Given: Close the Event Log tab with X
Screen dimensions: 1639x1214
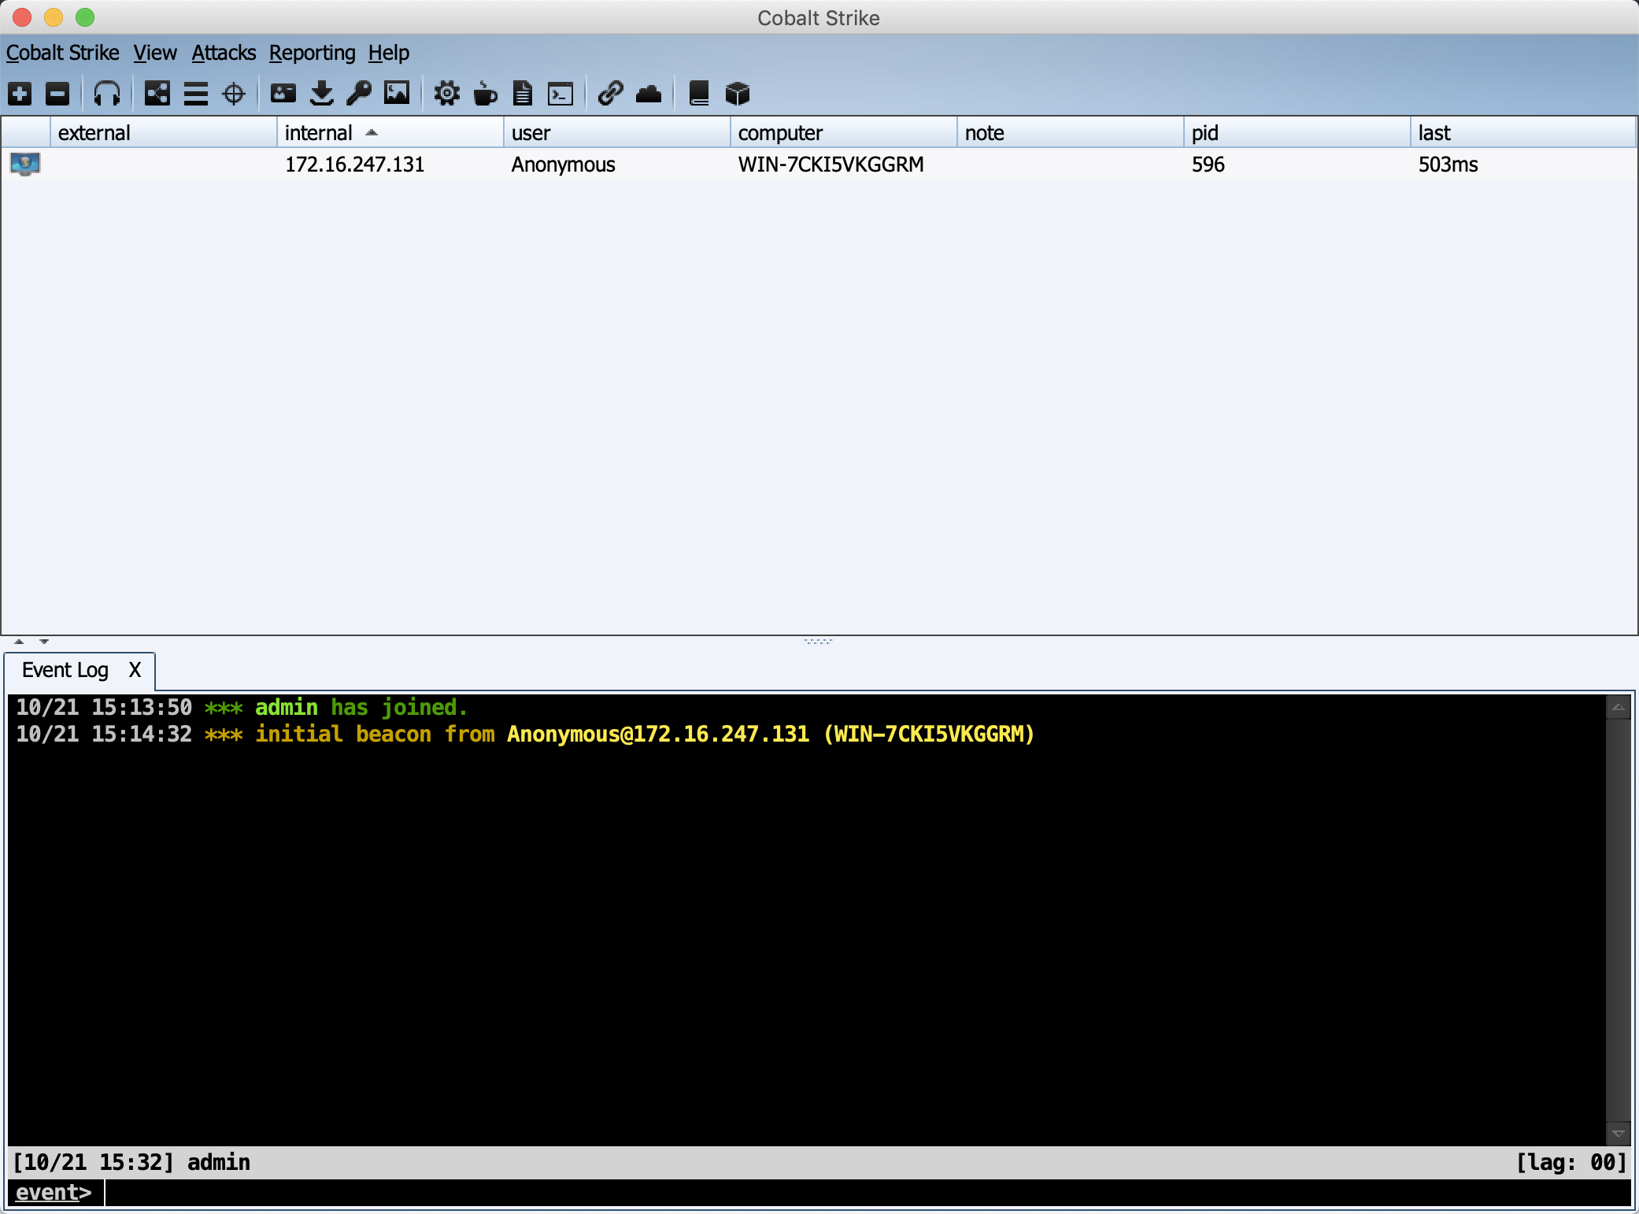Looking at the screenshot, I should click(x=135, y=670).
